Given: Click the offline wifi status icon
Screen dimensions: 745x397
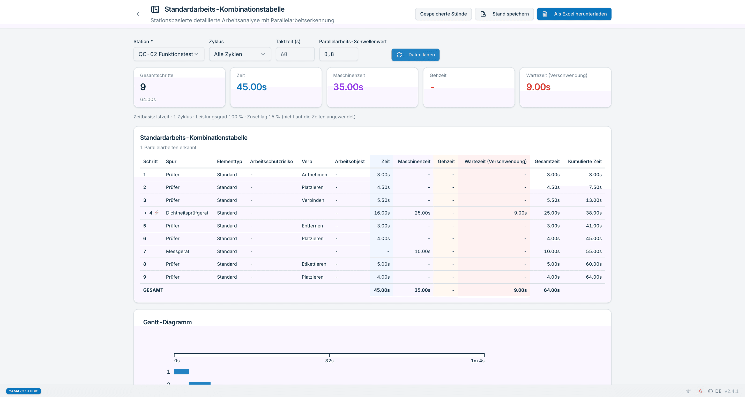Looking at the screenshot, I should [688, 391].
